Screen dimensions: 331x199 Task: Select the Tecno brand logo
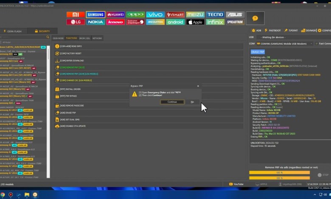215,14
